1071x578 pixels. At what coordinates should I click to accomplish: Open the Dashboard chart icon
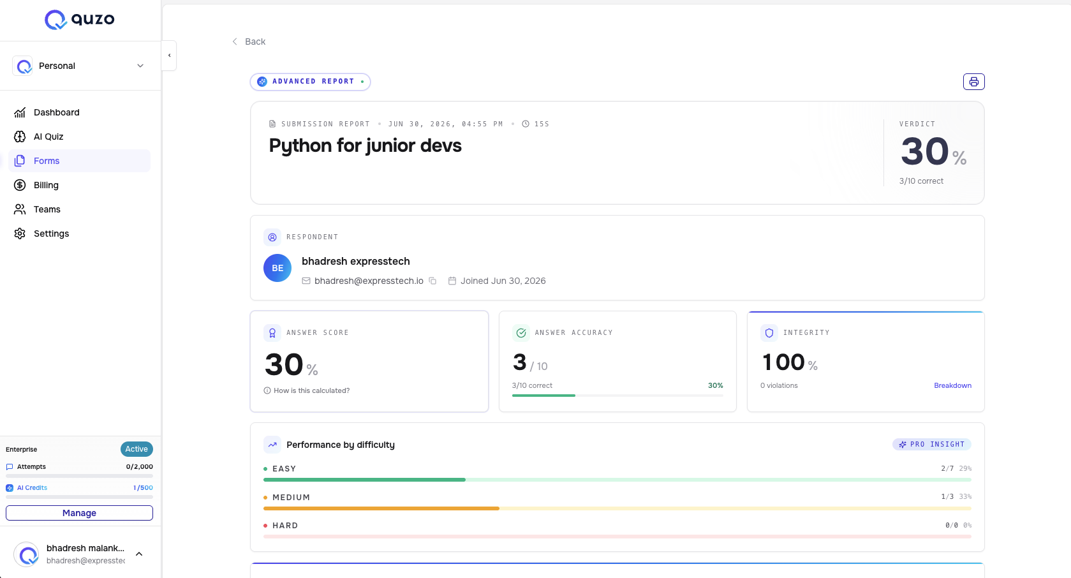(20, 112)
